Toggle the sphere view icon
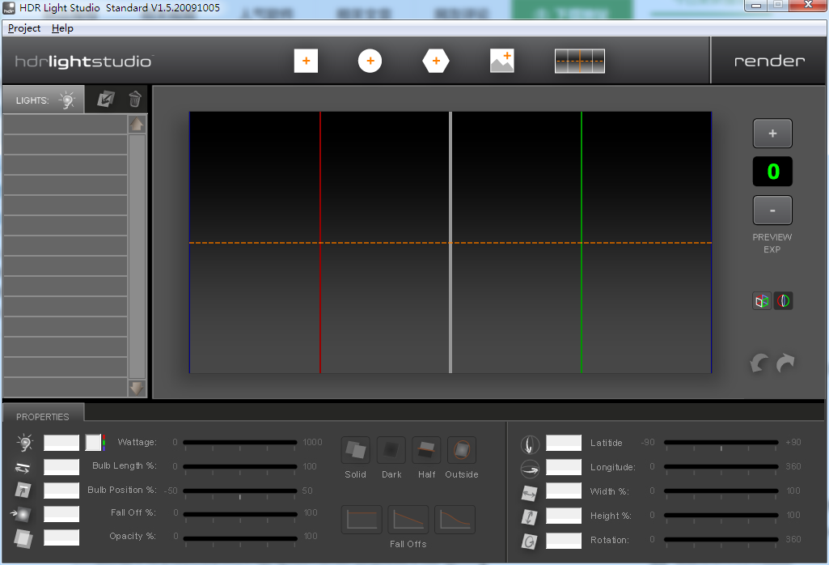 point(783,301)
